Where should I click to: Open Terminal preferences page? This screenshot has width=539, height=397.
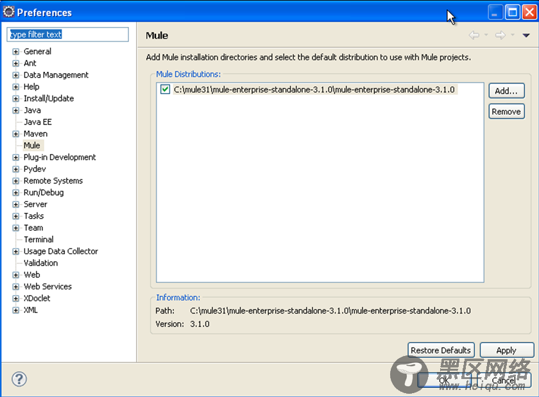pyautogui.click(x=38, y=239)
